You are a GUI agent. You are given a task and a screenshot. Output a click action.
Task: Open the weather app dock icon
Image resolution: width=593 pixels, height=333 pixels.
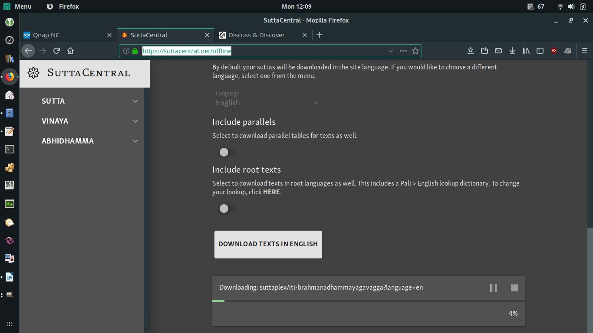(10, 222)
